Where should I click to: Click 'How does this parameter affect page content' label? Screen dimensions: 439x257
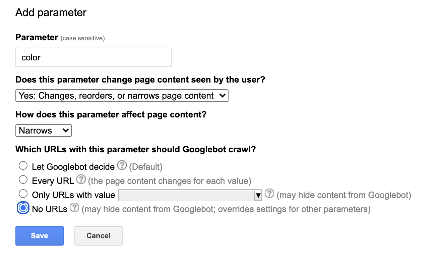111,115
